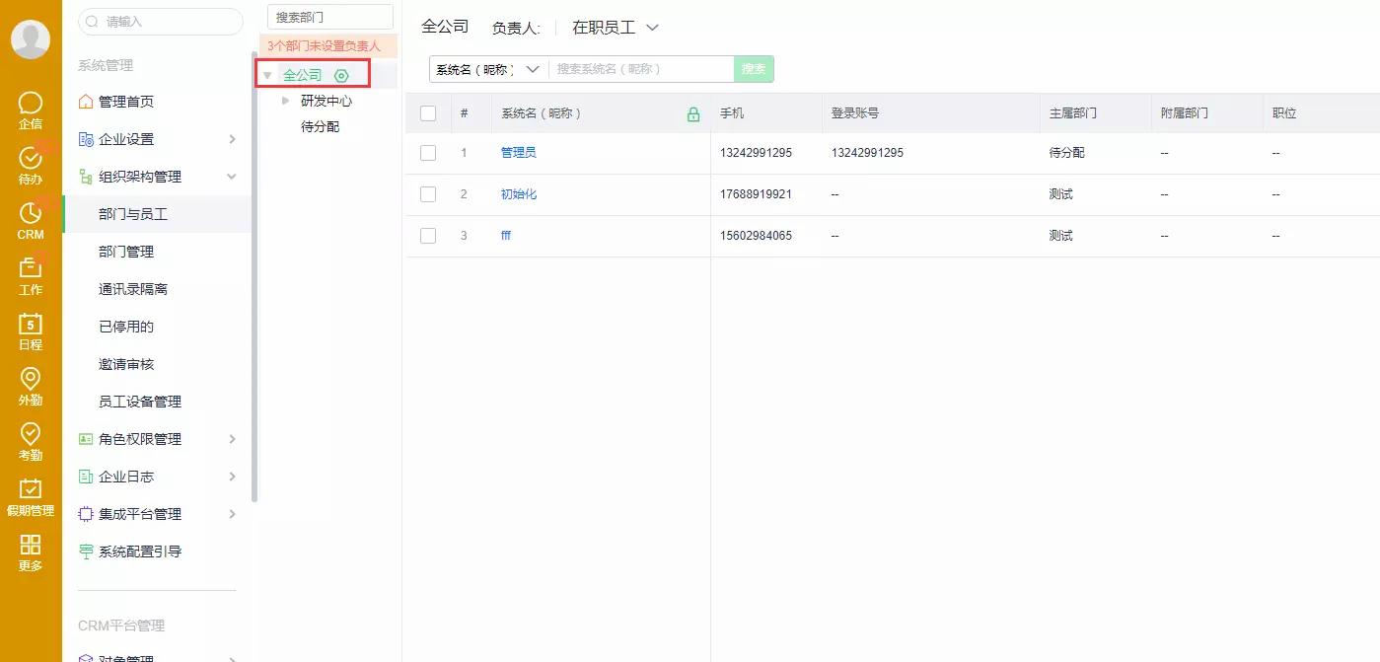Select the 外勤 location icon
1380x662 pixels.
coord(31,379)
